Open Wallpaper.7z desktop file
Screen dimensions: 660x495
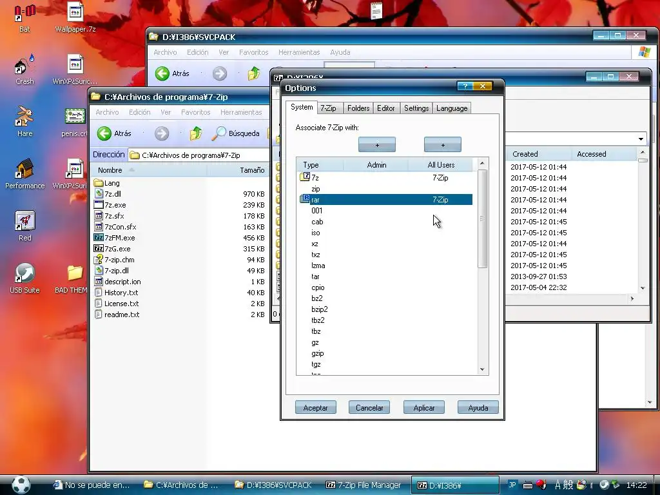pos(75,17)
